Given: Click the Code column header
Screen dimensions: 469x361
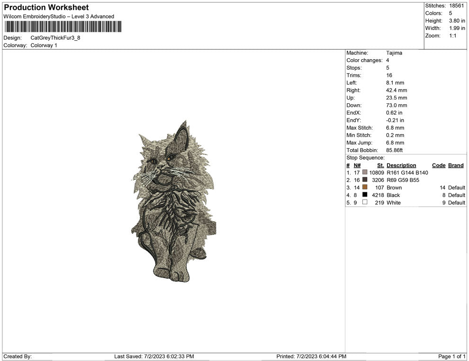Looking at the screenshot, I should [438, 165].
